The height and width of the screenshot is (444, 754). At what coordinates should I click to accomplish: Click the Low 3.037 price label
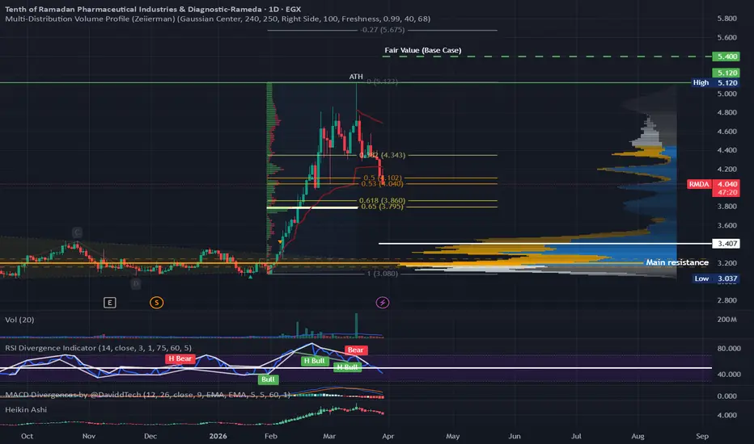(716, 279)
